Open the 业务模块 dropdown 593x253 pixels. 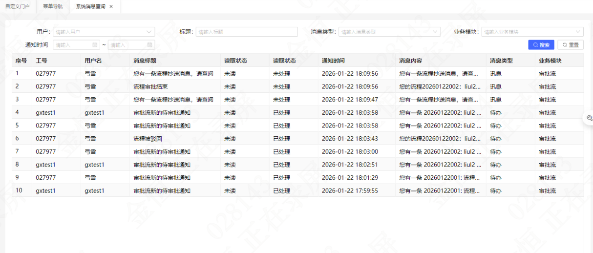coord(532,32)
